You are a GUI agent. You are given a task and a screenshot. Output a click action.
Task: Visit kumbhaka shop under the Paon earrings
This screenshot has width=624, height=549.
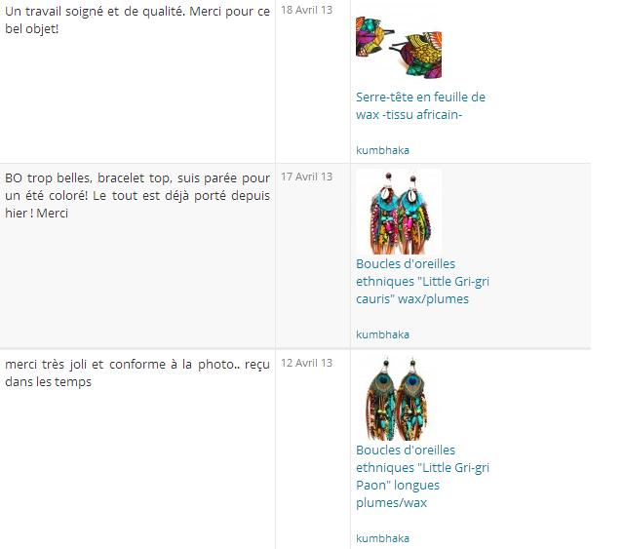(x=382, y=538)
